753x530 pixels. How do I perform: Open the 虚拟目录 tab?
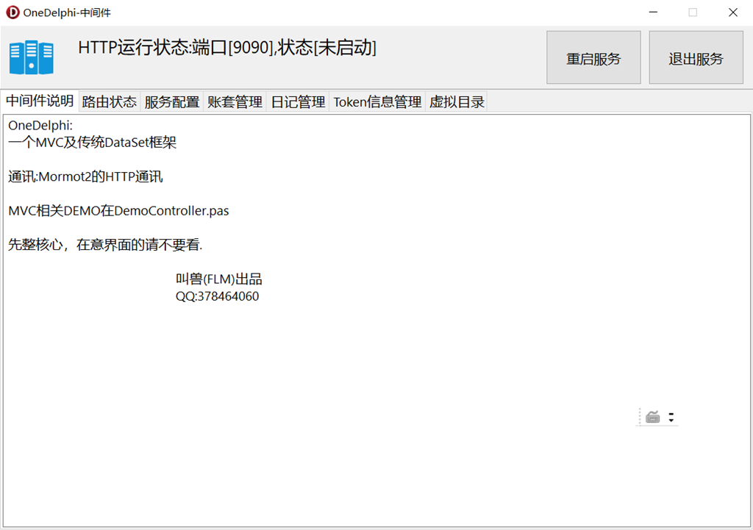(457, 101)
